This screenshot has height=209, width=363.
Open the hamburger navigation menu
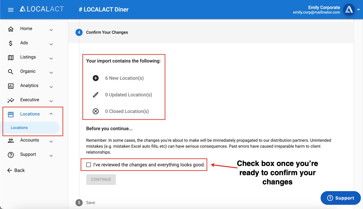tap(11, 10)
